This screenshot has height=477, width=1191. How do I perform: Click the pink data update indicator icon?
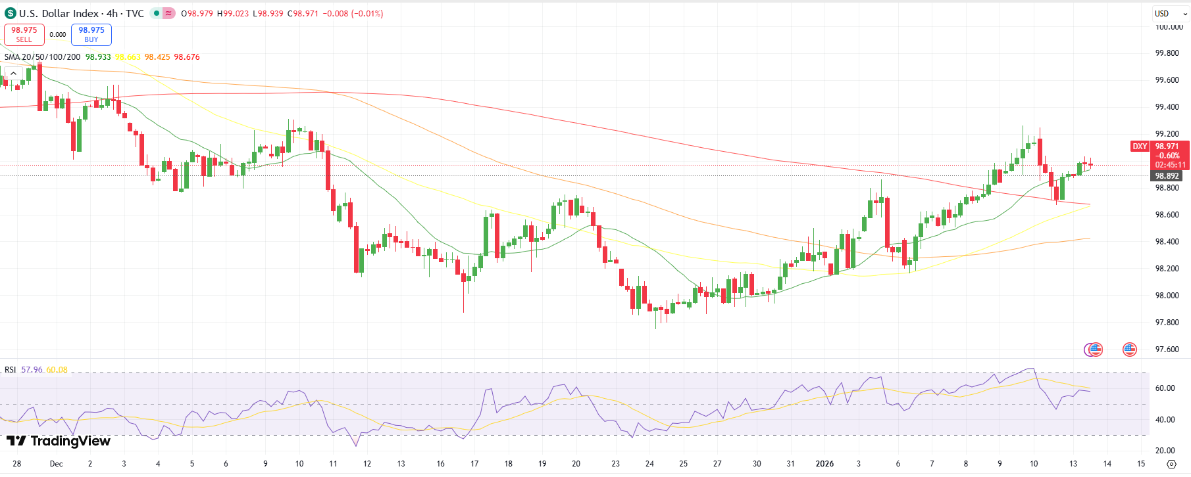169,13
